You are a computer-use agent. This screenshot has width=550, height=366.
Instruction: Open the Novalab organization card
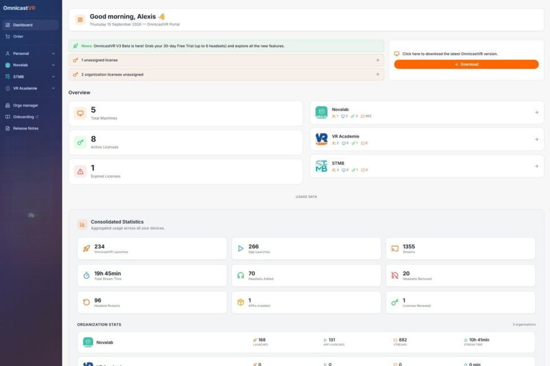tap(427, 113)
